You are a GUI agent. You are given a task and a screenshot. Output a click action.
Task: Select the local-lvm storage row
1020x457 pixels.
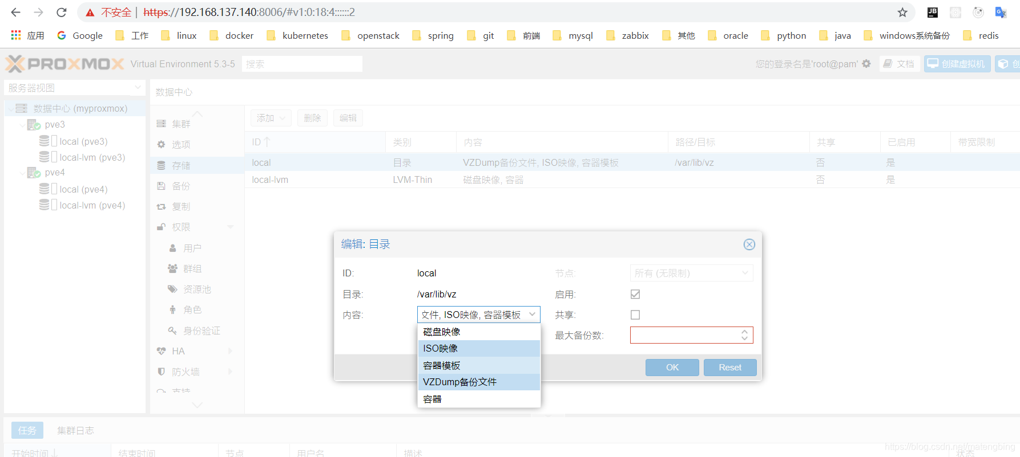(x=632, y=179)
